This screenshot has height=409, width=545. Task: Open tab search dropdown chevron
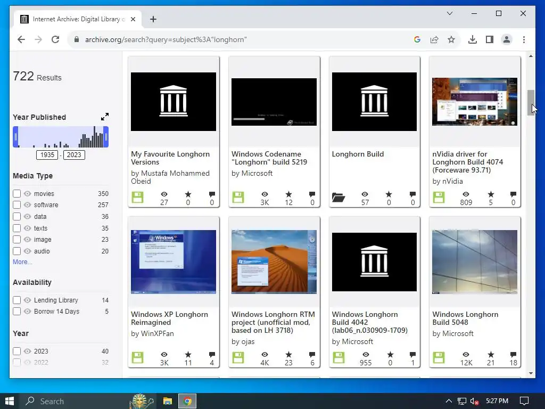tap(449, 13)
